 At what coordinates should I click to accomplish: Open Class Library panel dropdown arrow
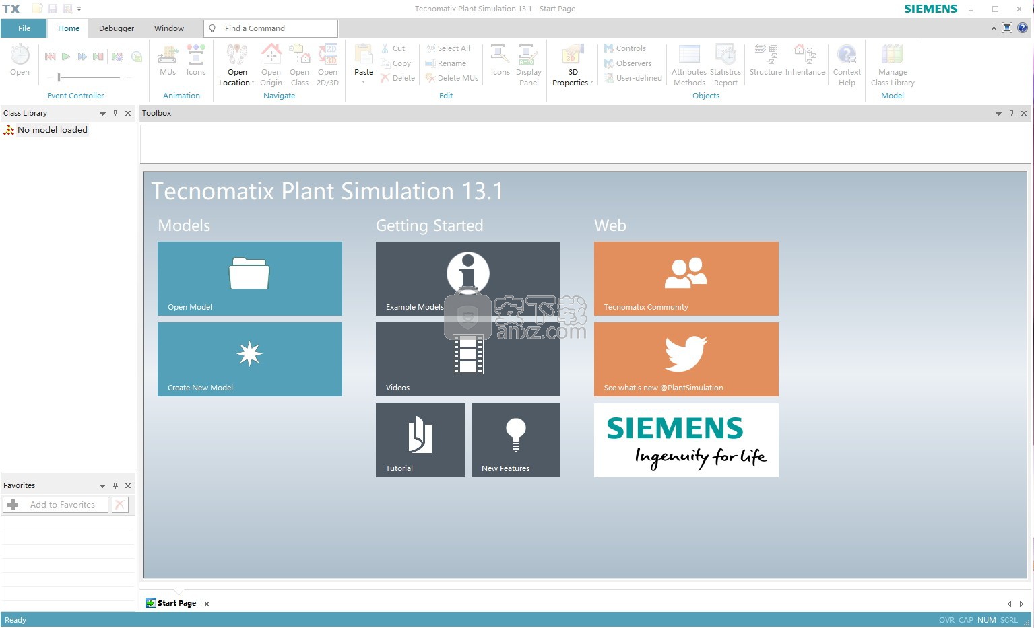click(x=102, y=114)
